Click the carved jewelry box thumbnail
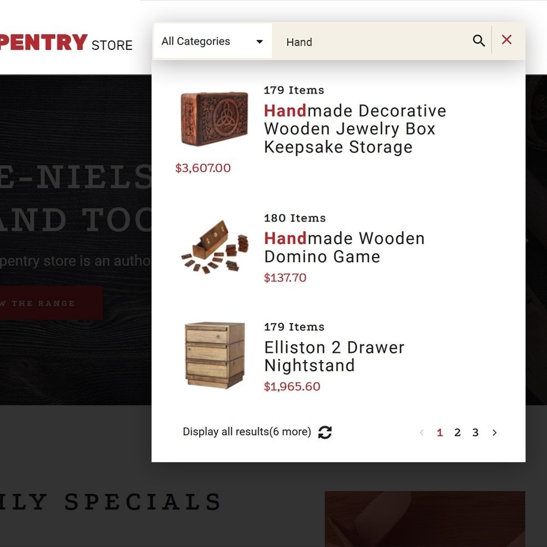The height and width of the screenshot is (547, 547). click(x=214, y=119)
